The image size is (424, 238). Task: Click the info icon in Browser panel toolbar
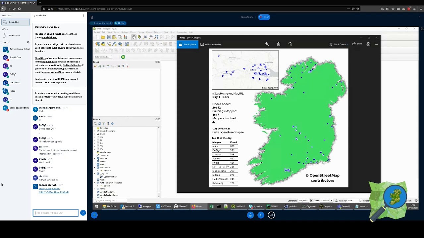tap(112, 124)
